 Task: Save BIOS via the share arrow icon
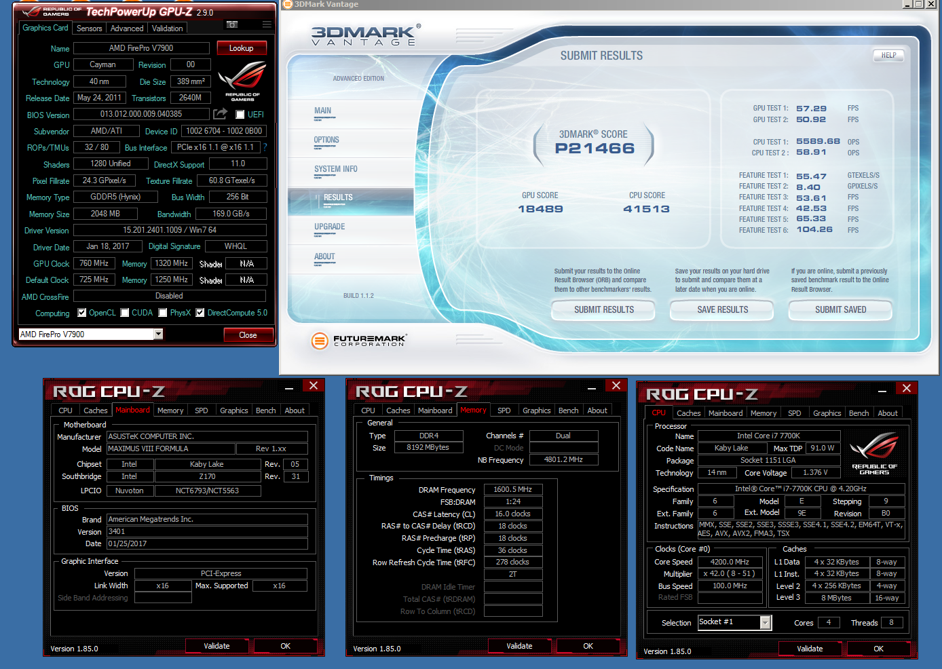221,114
